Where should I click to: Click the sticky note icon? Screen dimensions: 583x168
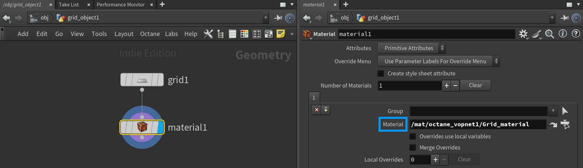tap(281, 34)
